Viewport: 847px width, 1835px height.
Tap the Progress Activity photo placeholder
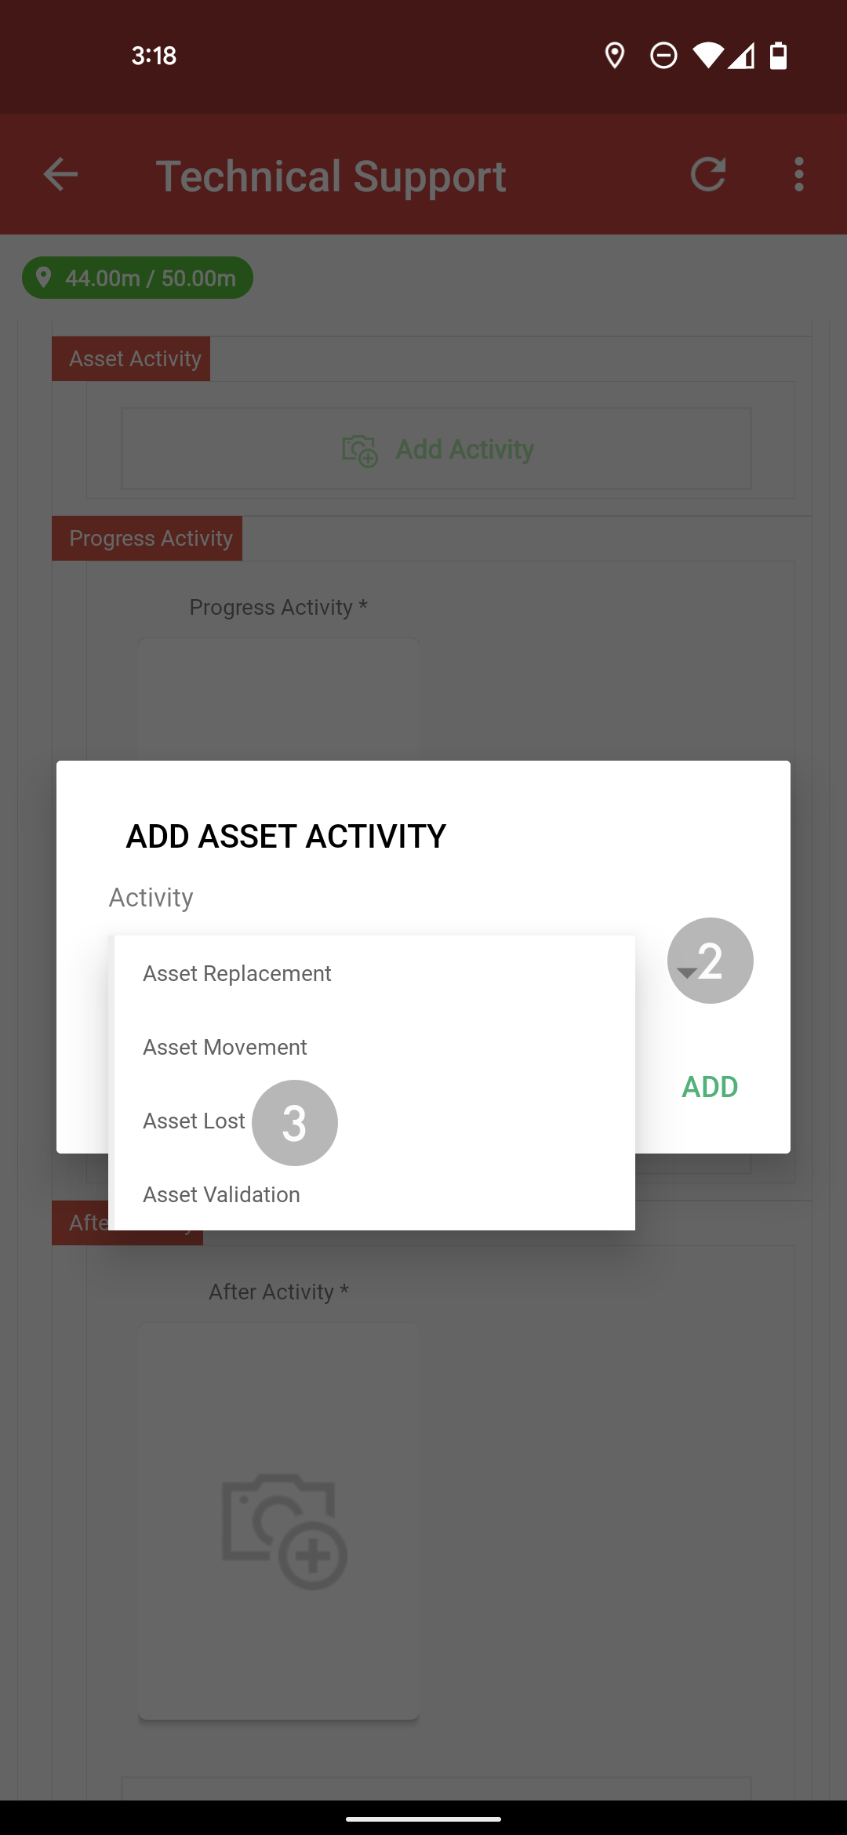coord(278,699)
